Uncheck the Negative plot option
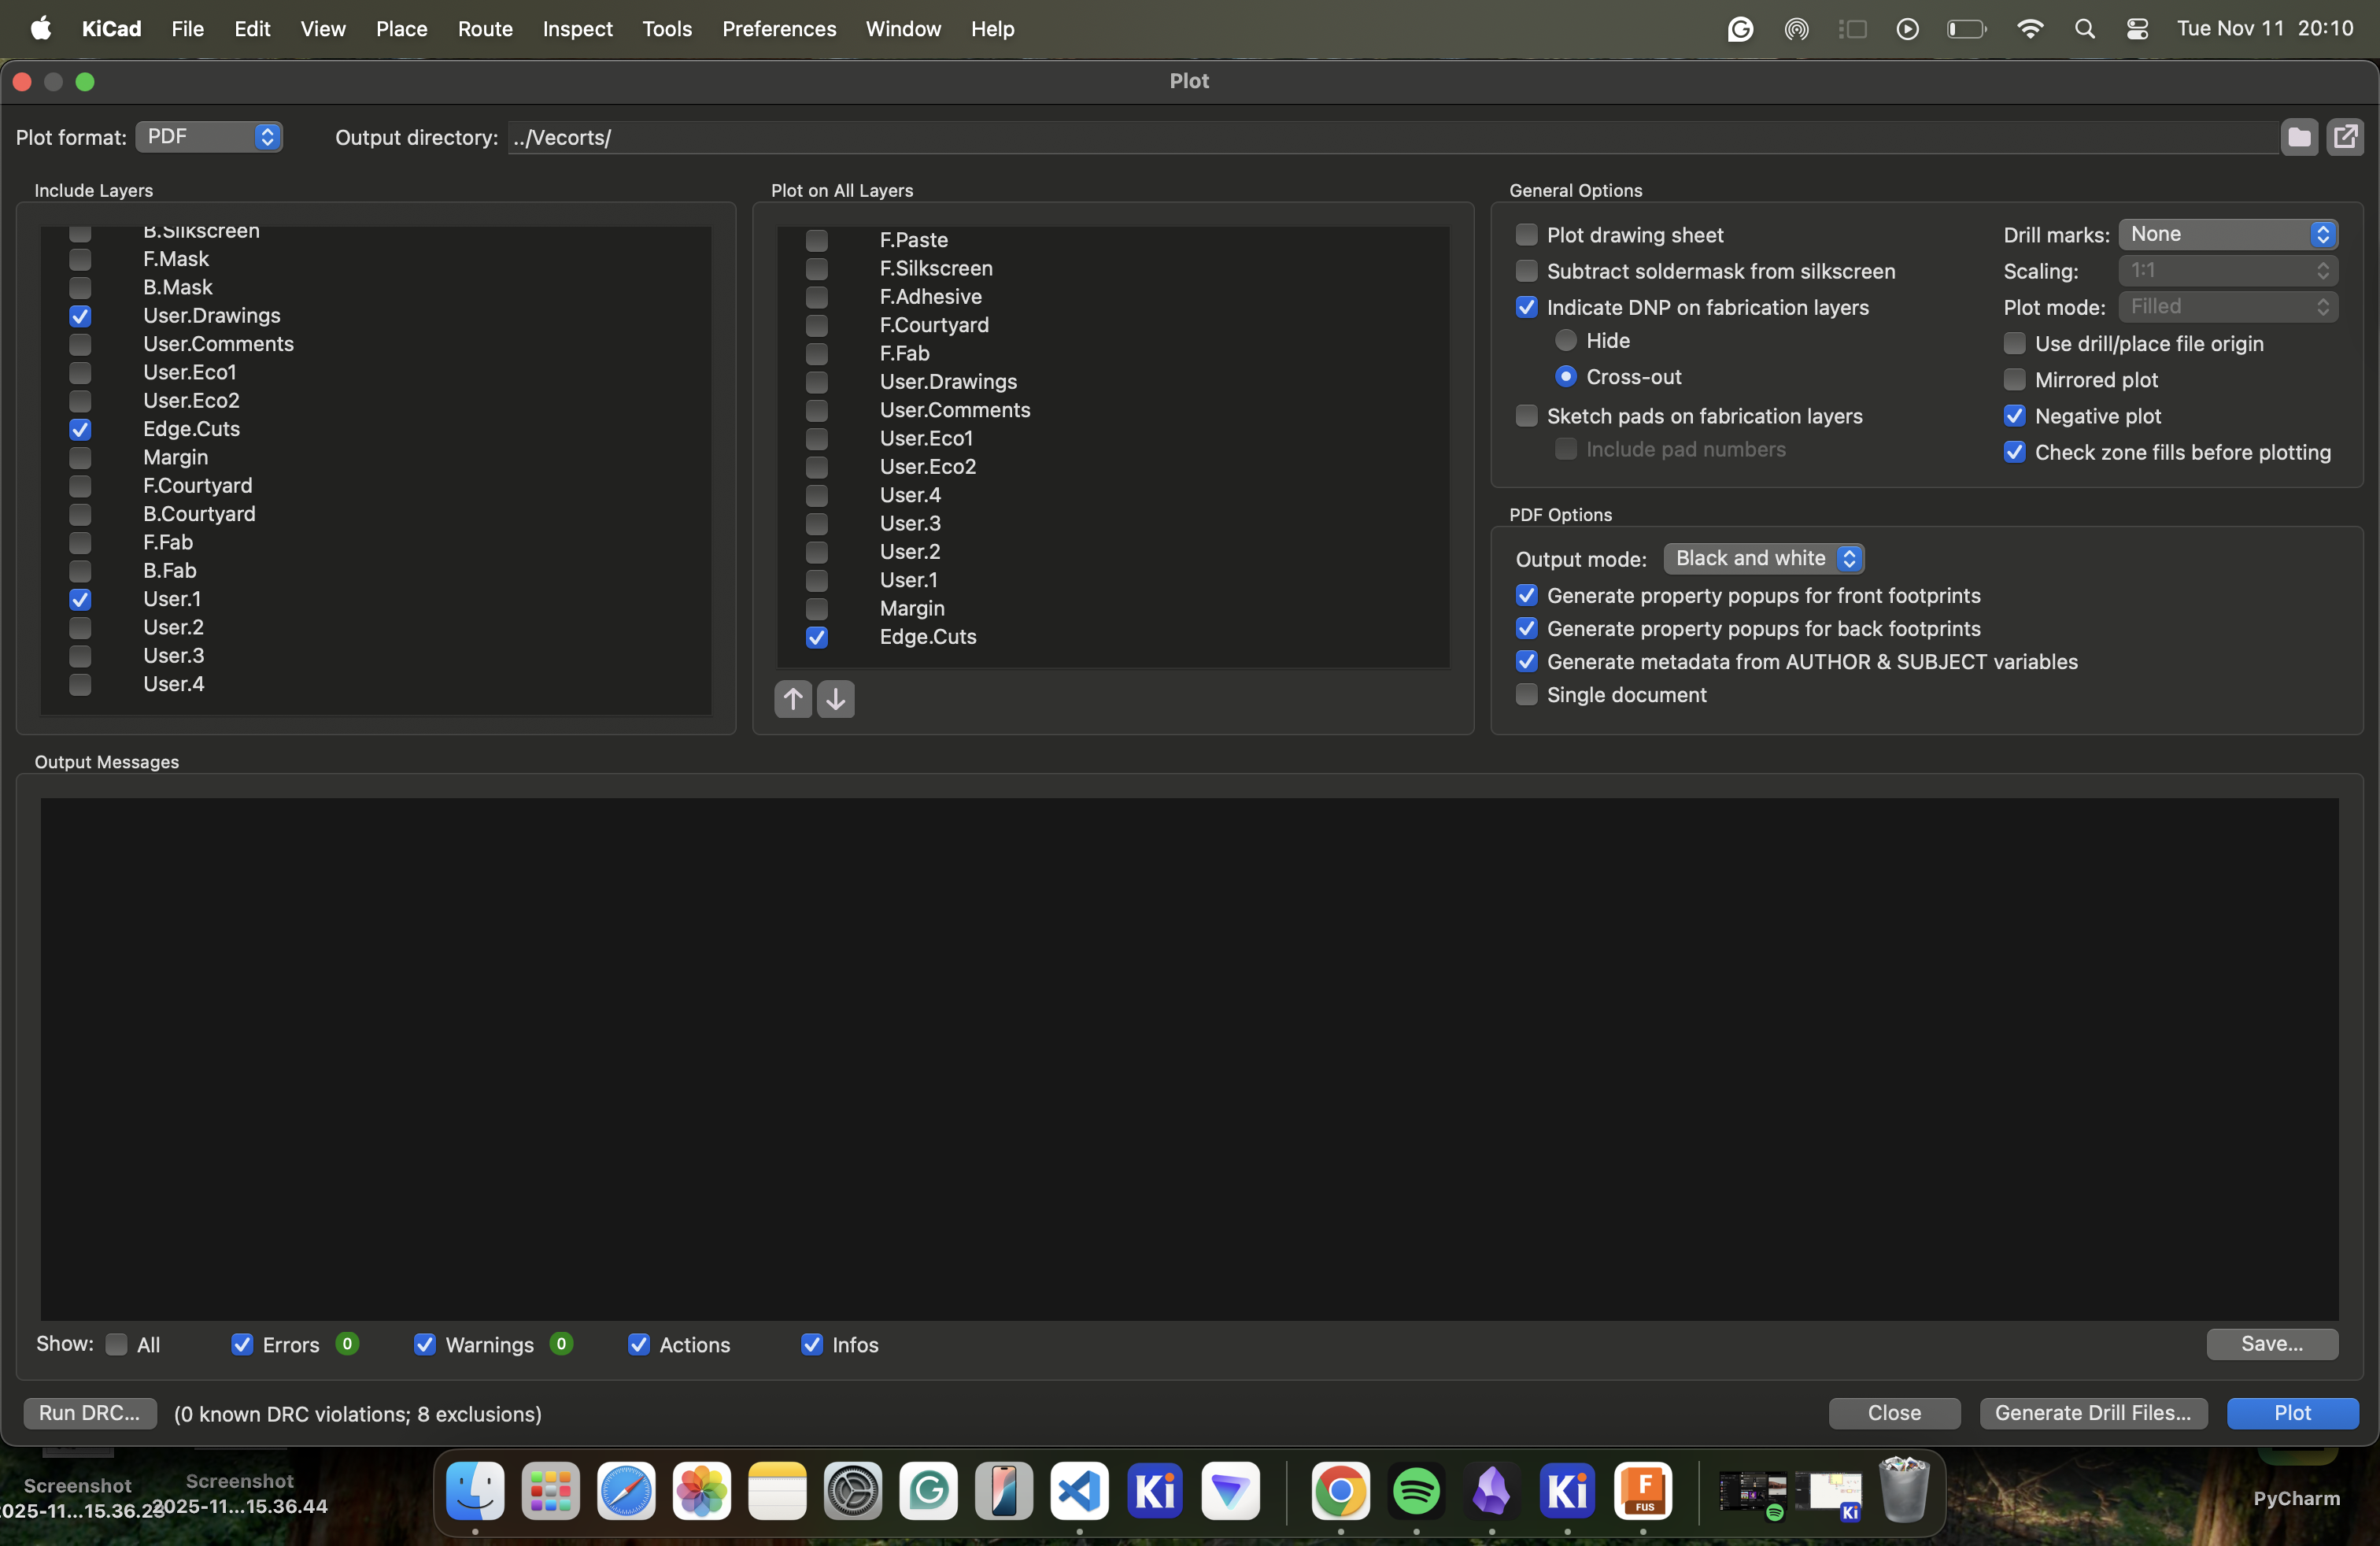Image resolution: width=2380 pixels, height=1546 pixels. click(x=2014, y=416)
